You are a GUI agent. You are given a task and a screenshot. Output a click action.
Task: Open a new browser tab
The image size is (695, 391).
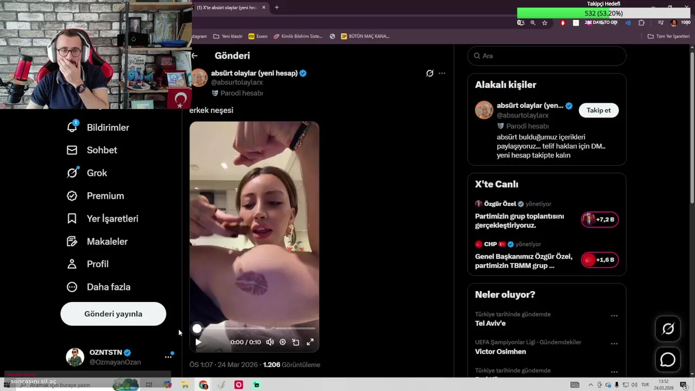click(x=277, y=8)
